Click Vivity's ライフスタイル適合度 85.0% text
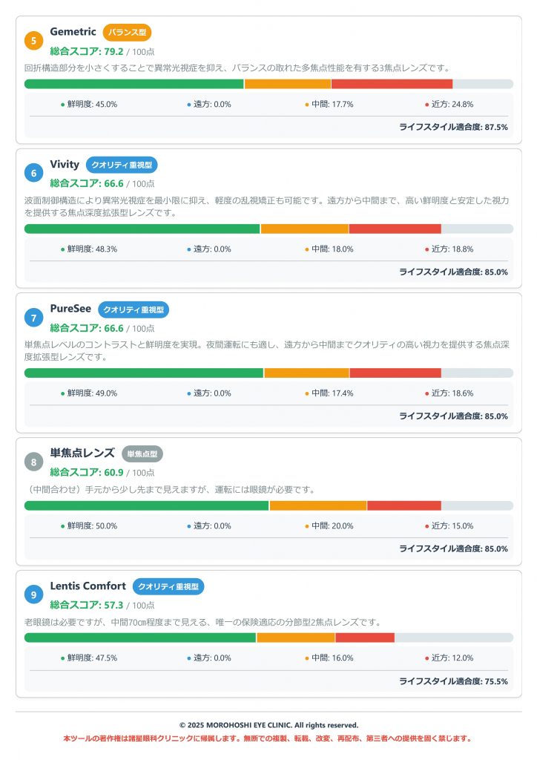 click(453, 272)
